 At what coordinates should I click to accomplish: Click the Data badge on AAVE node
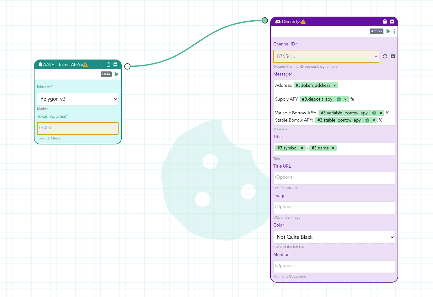106,74
